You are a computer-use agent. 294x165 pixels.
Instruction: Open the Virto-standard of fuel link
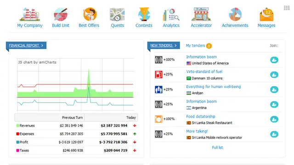(204, 71)
